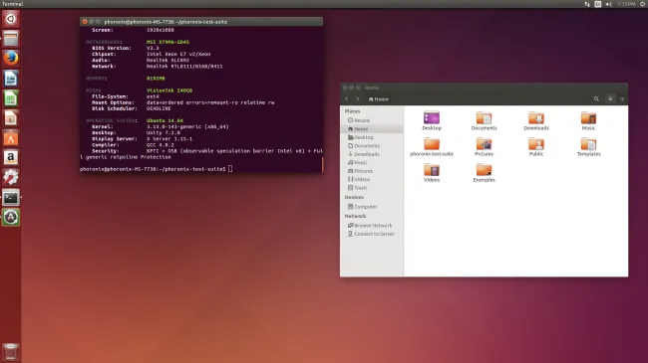Select Trash in the Places sidebar
The width and height of the screenshot is (648, 363).
click(372, 188)
